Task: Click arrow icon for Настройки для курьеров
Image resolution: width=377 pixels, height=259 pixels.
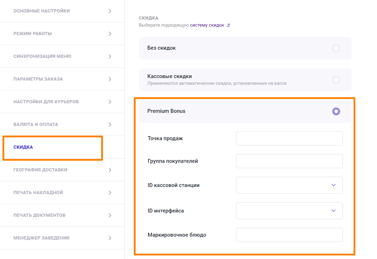Action: (110, 102)
